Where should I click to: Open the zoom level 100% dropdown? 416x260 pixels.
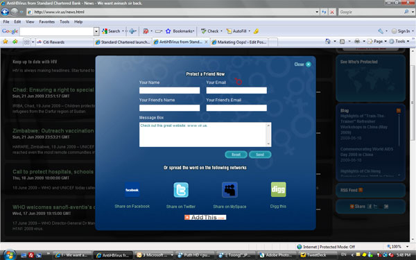[407, 247]
